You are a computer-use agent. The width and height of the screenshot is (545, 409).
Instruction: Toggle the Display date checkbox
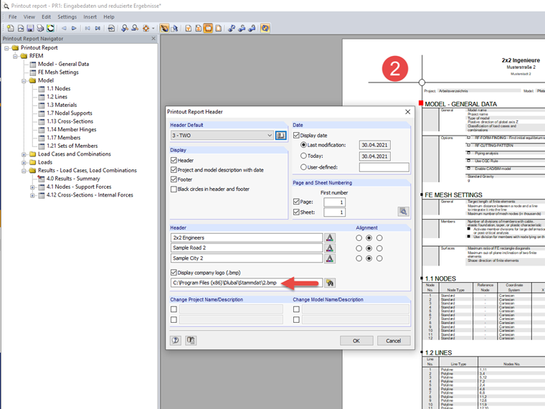point(296,136)
